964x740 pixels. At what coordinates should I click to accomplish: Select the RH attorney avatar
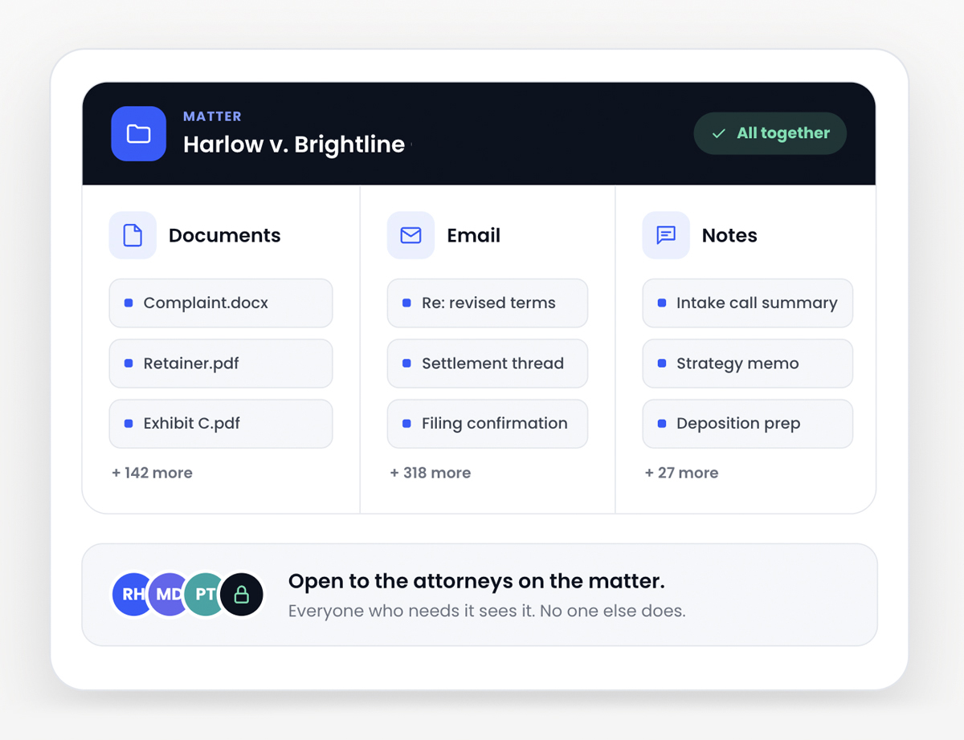tap(133, 595)
